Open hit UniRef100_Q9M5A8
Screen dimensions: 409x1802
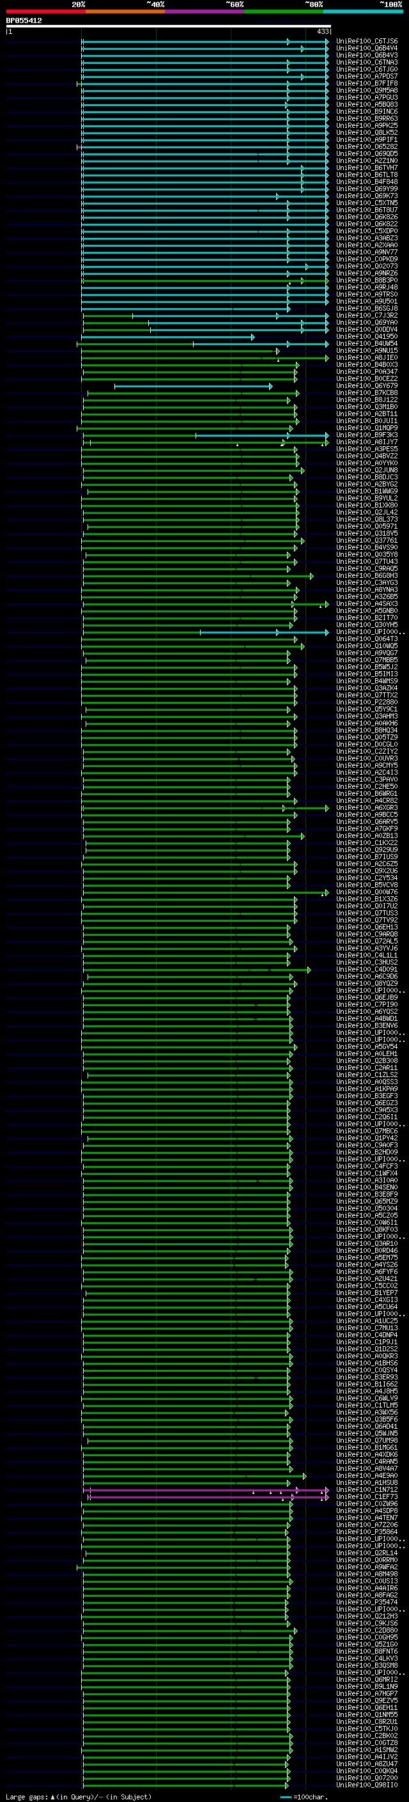[367, 91]
